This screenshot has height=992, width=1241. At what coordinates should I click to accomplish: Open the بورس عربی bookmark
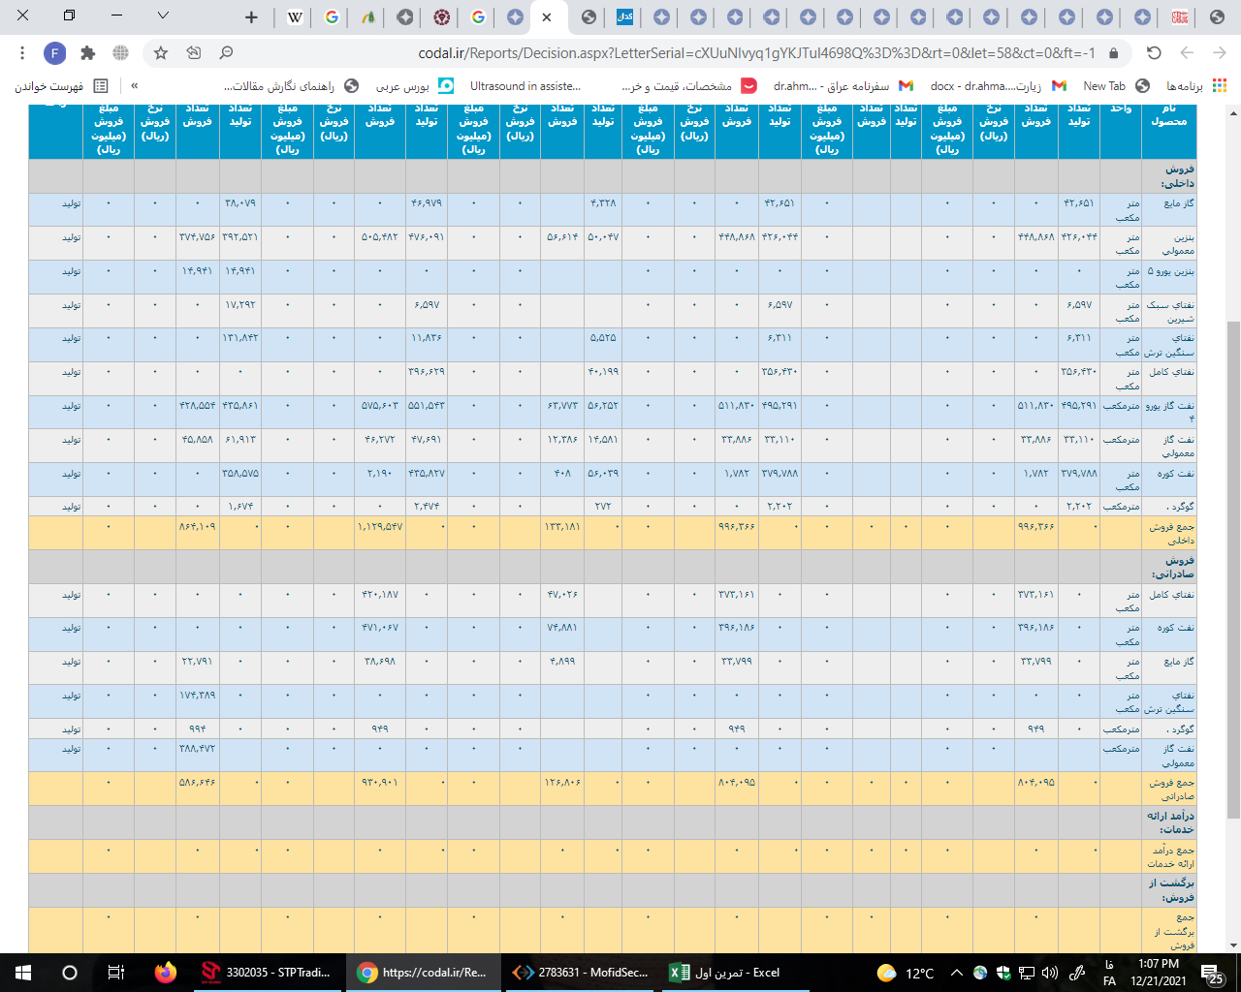coord(414,86)
